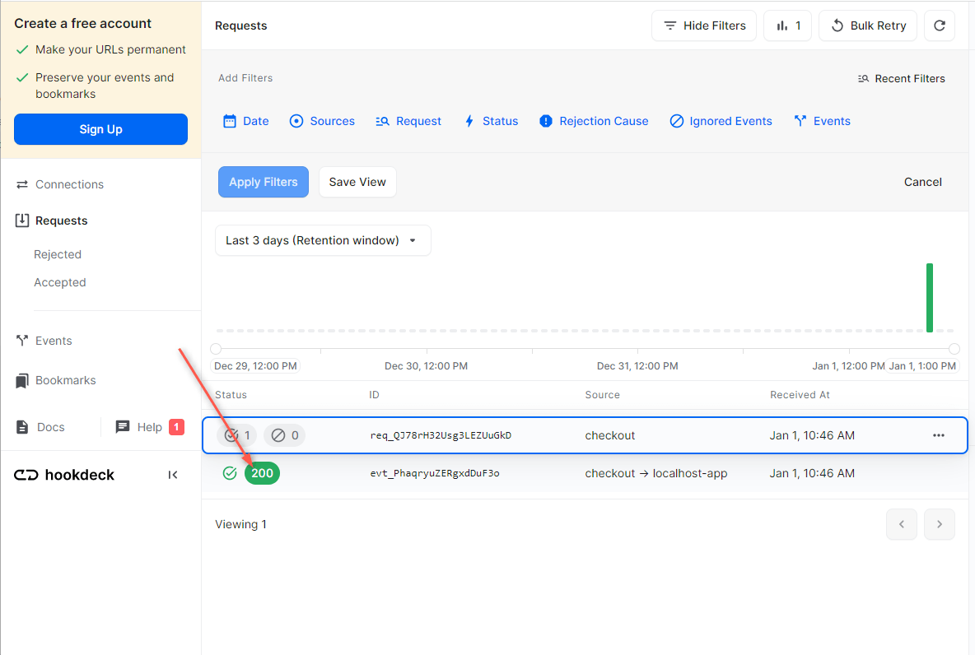975x655 pixels.
Task: Open the metrics chart view
Action: [x=787, y=26]
